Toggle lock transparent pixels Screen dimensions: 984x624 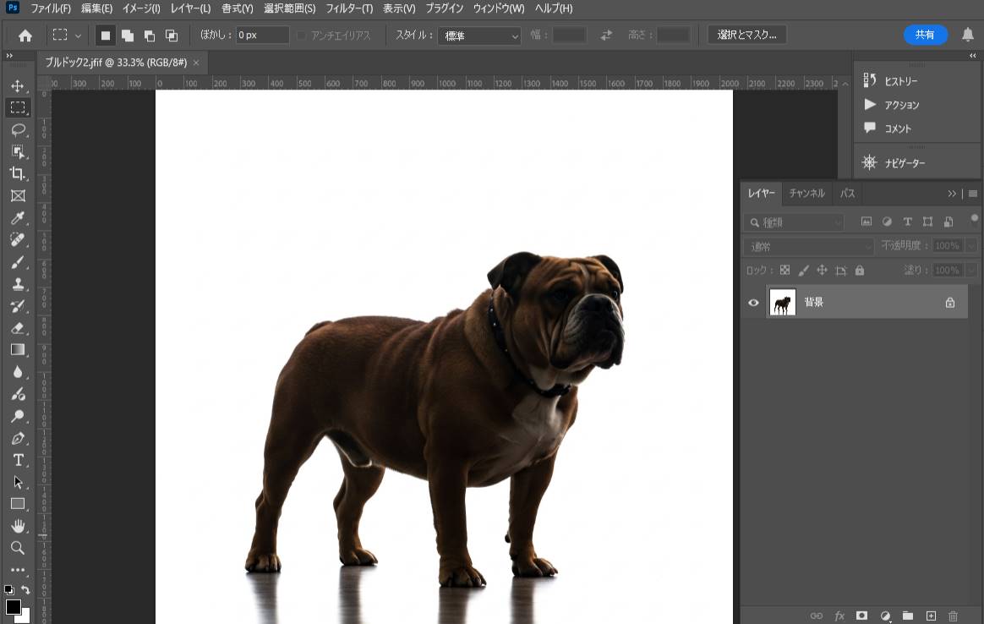tap(784, 271)
